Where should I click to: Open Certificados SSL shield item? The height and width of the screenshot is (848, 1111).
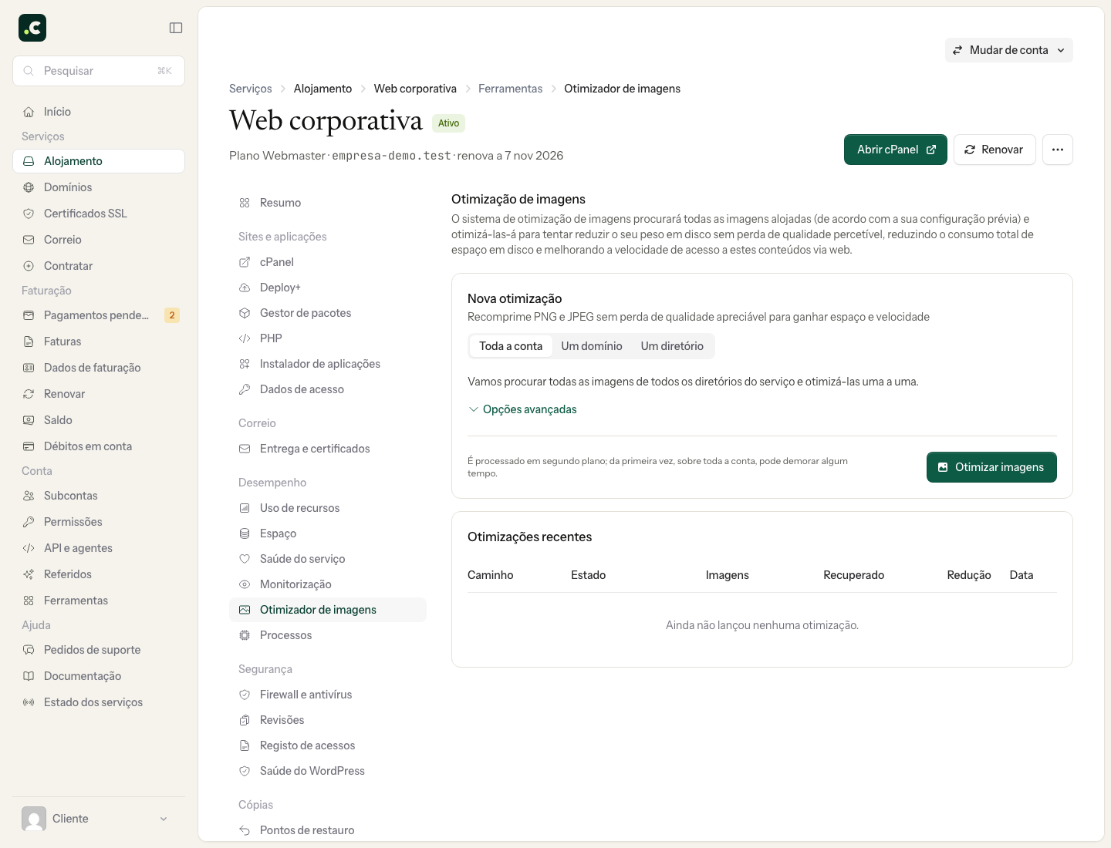point(99,214)
